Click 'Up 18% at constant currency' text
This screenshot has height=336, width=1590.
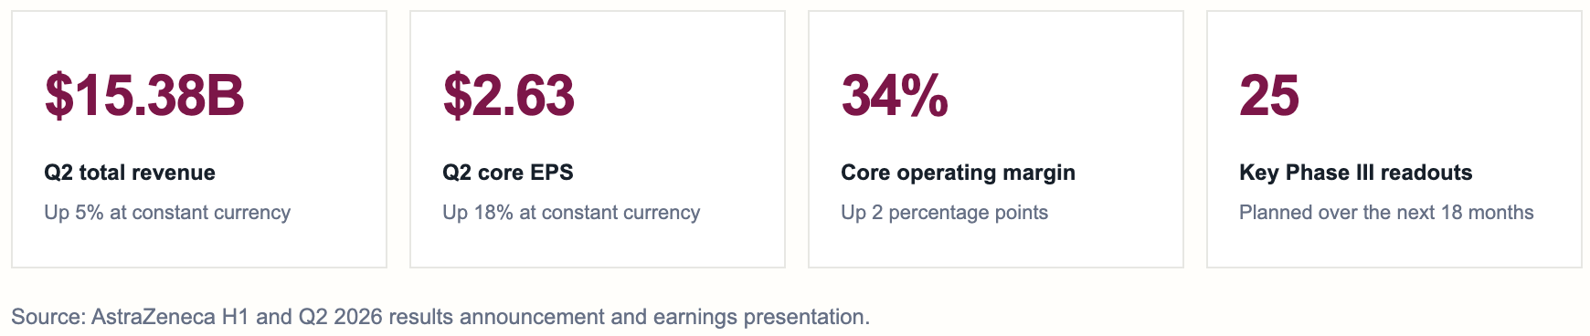[x=571, y=213]
